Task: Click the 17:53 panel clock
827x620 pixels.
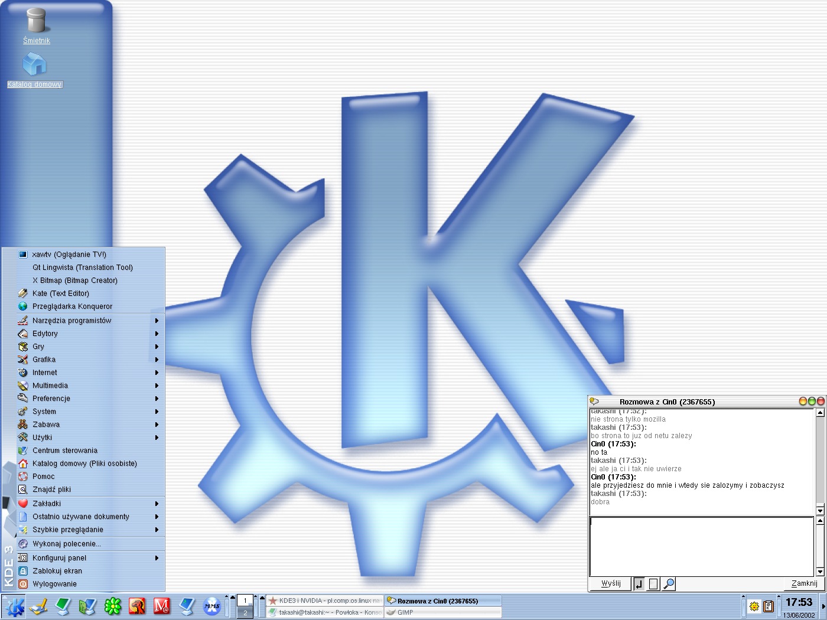Action: pyautogui.click(x=799, y=602)
